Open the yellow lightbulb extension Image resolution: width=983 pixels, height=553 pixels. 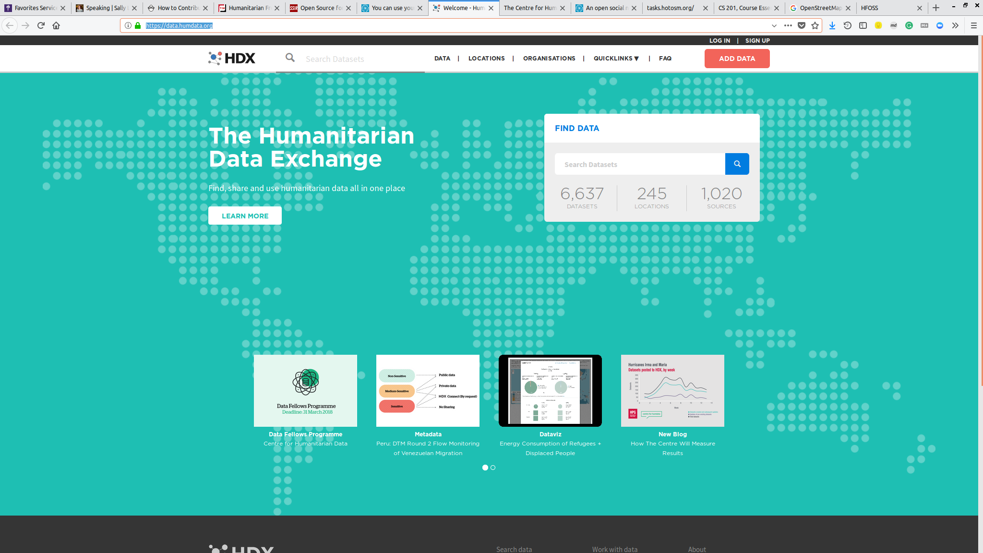click(878, 25)
